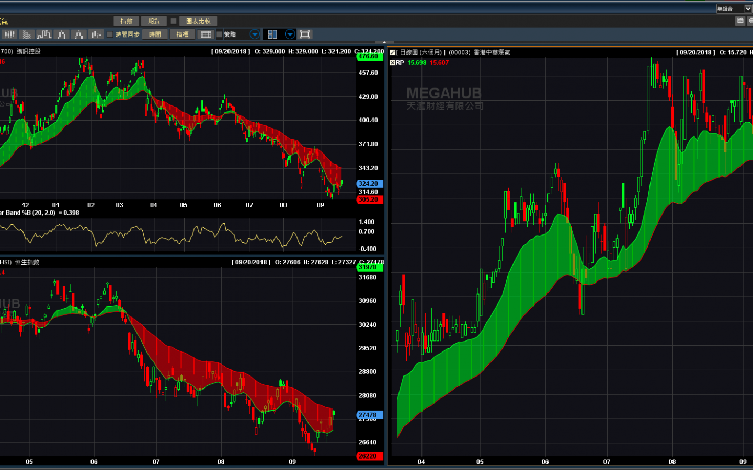Click the 期貨 button

point(154,21)
